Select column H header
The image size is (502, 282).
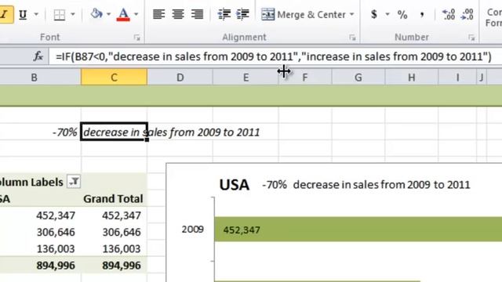(x=411, y=78)
